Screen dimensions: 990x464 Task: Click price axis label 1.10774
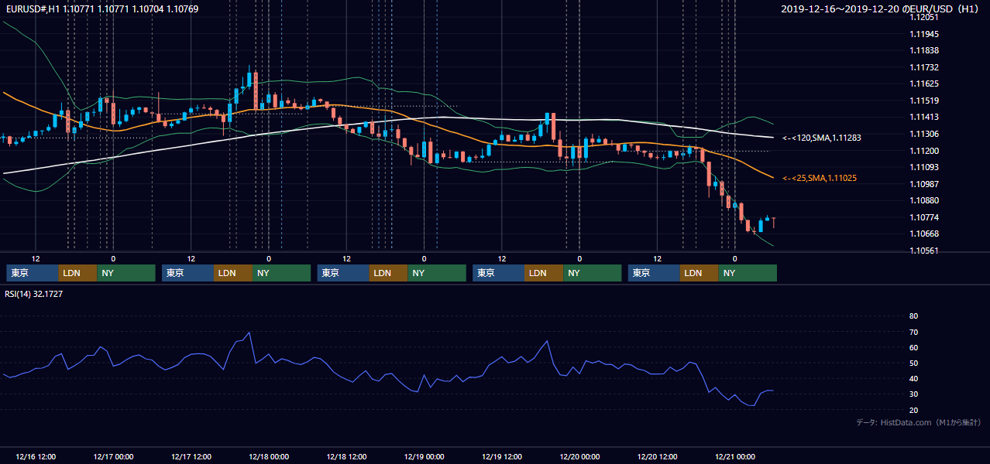coord(924,217)
